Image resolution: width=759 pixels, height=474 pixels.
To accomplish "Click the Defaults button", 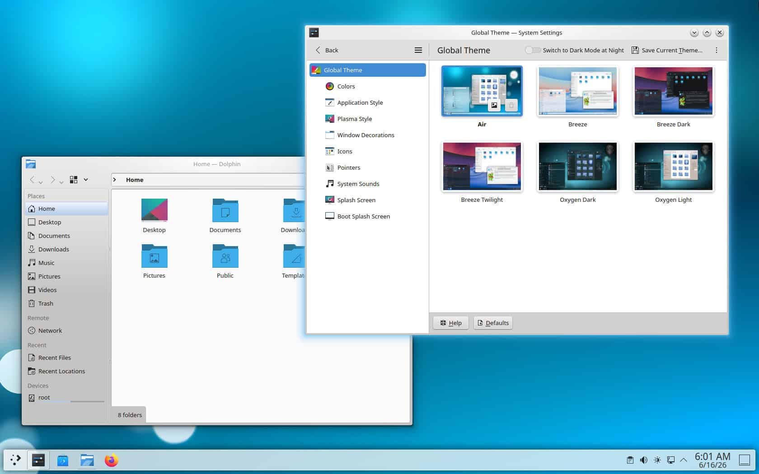I will point(493,323).
